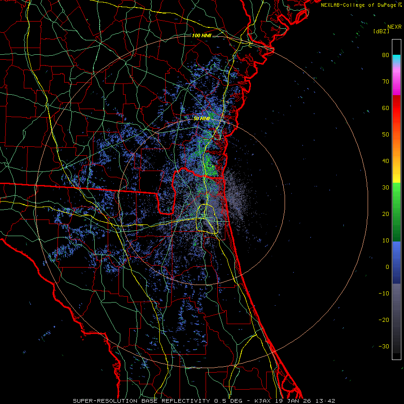Click the [dBZ] unit label
Image resolution: width=404 pixels, height=404 pixels.
click(x=381, y=31)
